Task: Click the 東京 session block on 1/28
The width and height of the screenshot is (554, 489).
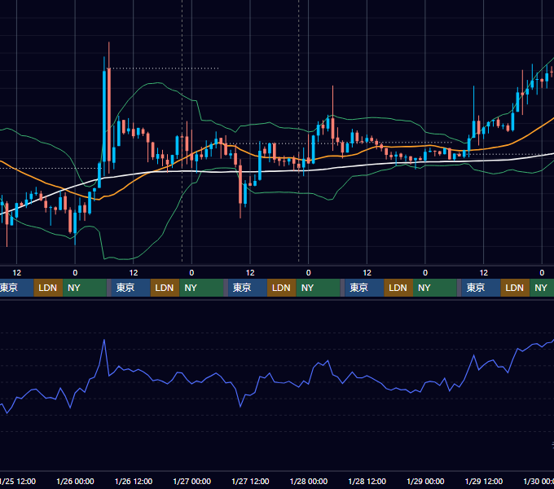Action: pyautogui.click(x=364, y=288)
